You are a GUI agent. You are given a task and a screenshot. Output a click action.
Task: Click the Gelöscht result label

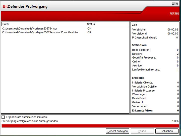pos(138,102)
